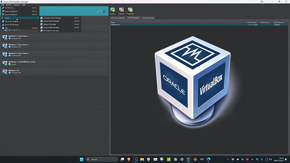The image size is (290, 163).
Task: Open Windows Start menu
Action: 81,159
